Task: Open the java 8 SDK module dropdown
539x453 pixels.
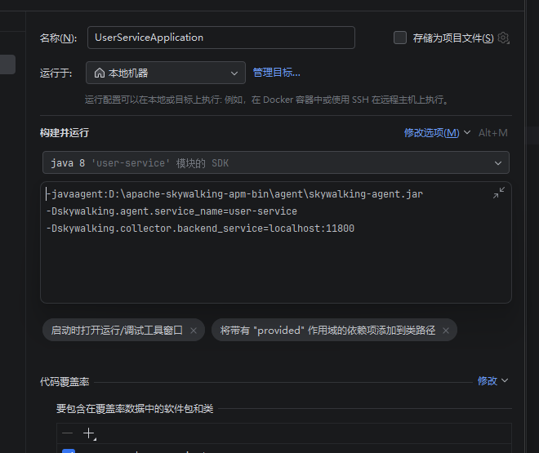Action: coord(276,162)
